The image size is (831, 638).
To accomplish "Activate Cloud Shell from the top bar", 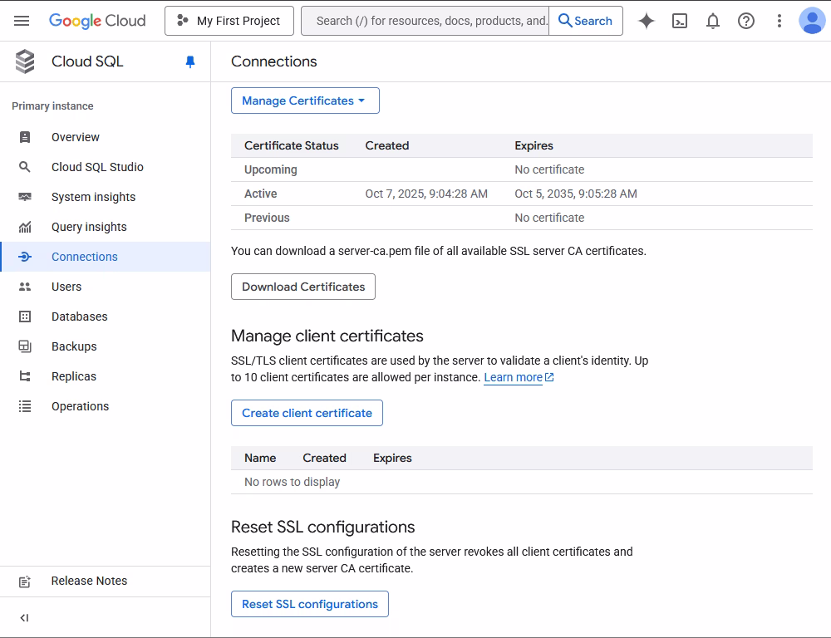I will tap(680, 21).
